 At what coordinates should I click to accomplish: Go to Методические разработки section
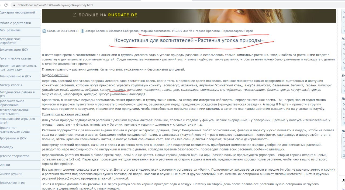[x=10, y=41]
